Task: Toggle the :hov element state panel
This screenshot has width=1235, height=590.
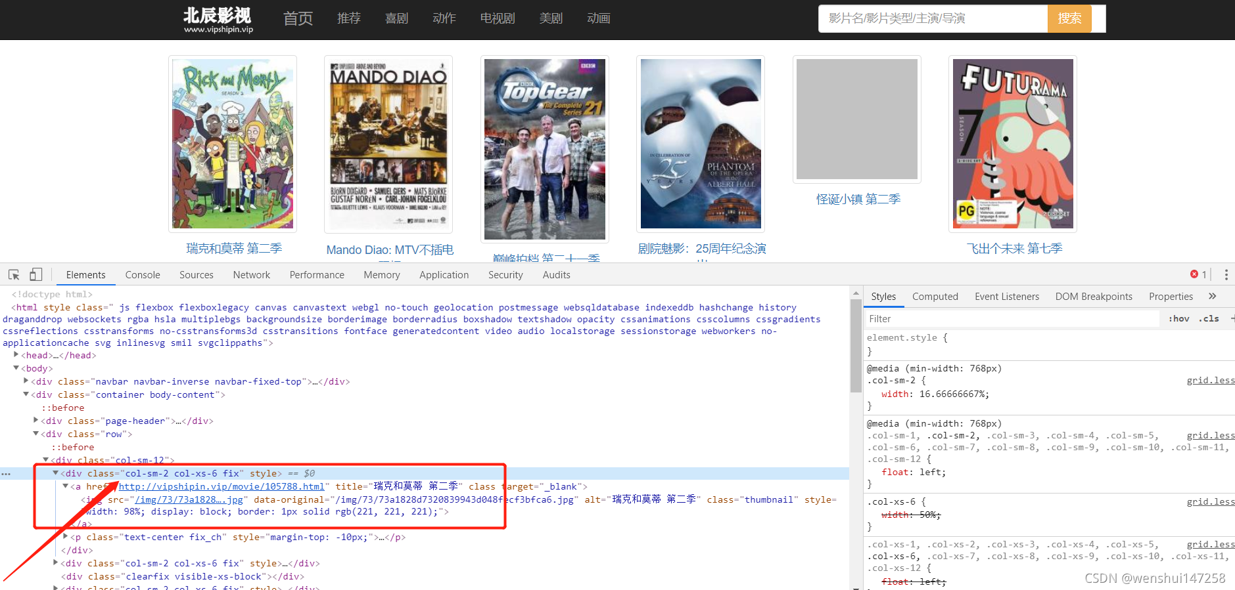Action: pyautogui.click(x=1178, y=319)
